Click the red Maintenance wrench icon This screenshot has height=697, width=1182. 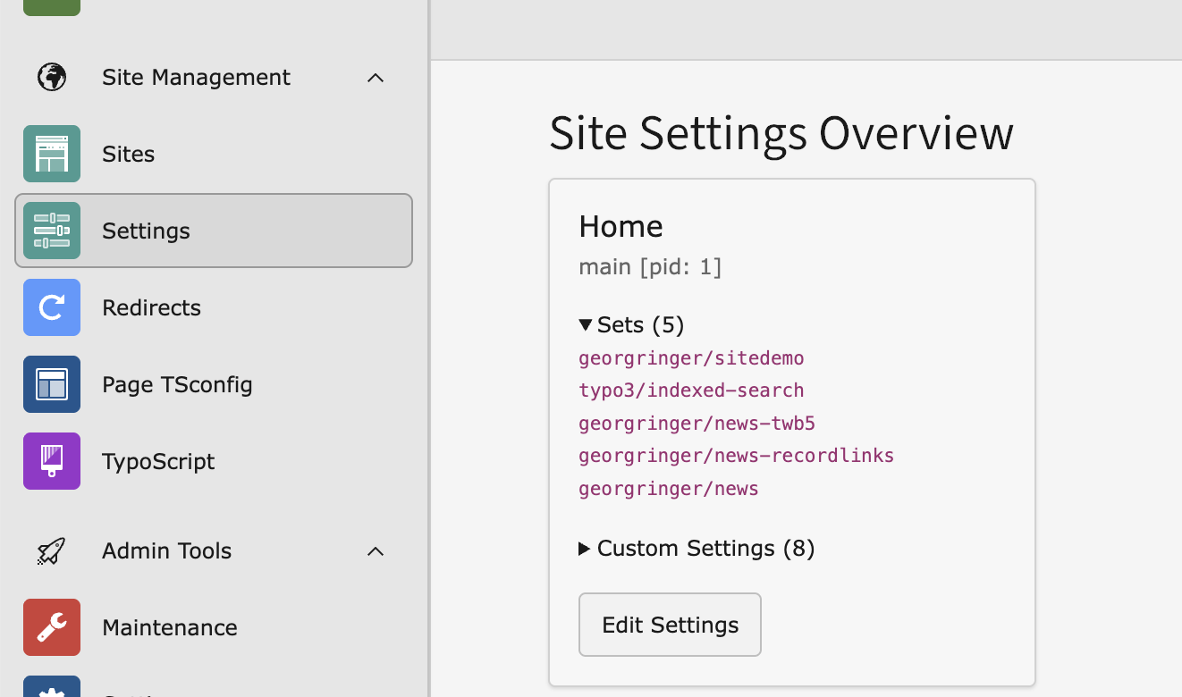[x=52, y=627]
